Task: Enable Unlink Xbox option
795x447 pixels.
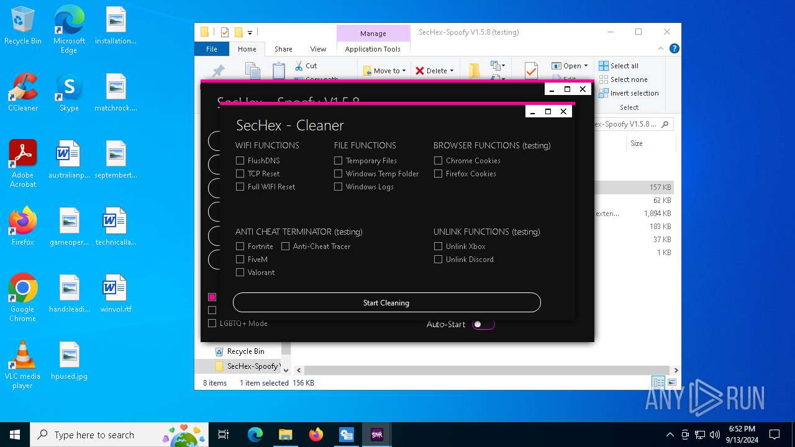Action: [x=438, y=246]
